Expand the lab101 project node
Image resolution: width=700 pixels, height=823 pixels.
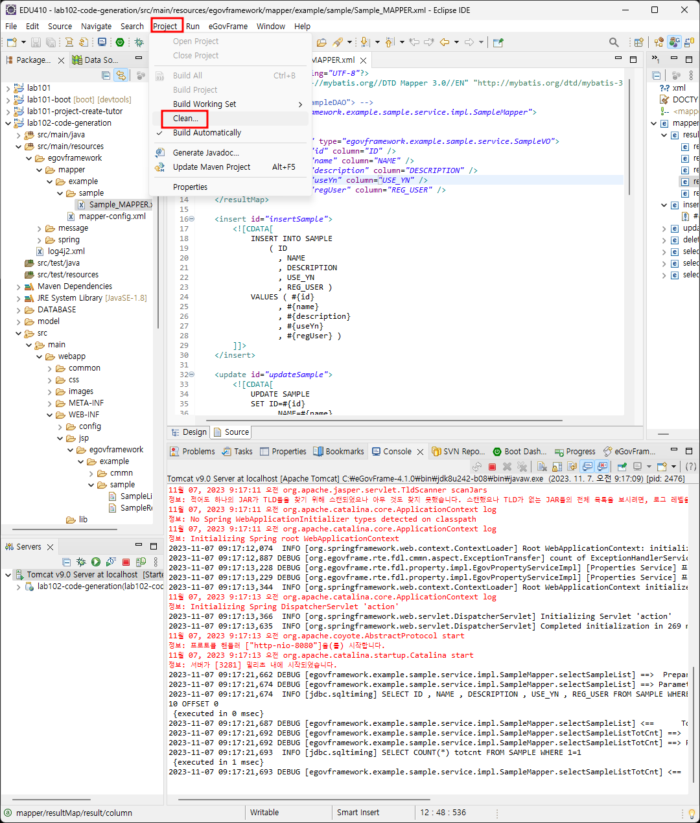(8, 88)
